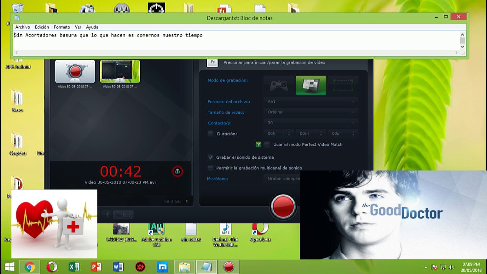The height and width of the screenshot is (274, 487).
Task: Select the screen recording mode monitor icon
Action: (310, 86)
